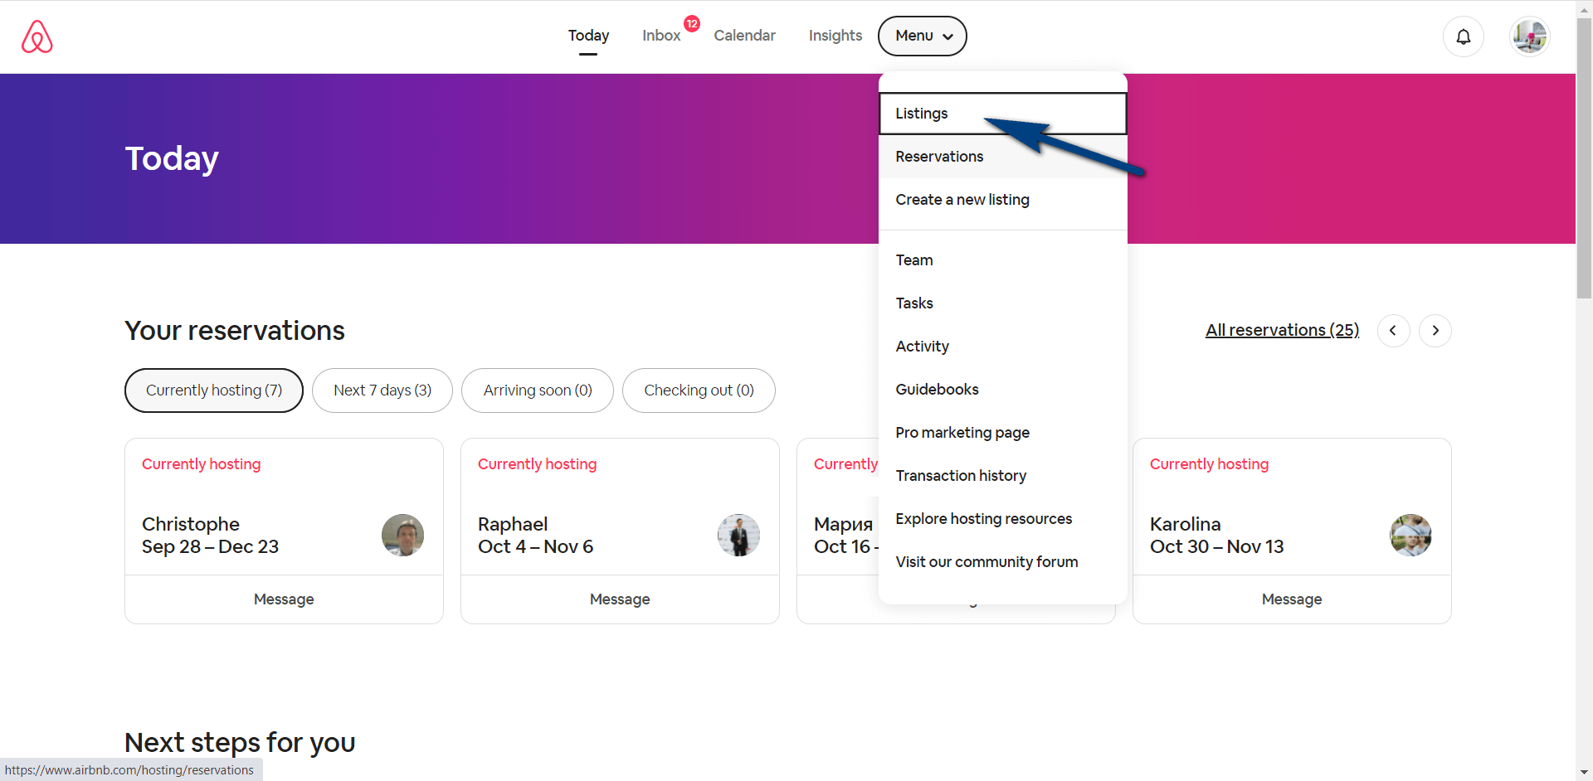
Task: Open the notifications bell icon
Action: 1464,36
